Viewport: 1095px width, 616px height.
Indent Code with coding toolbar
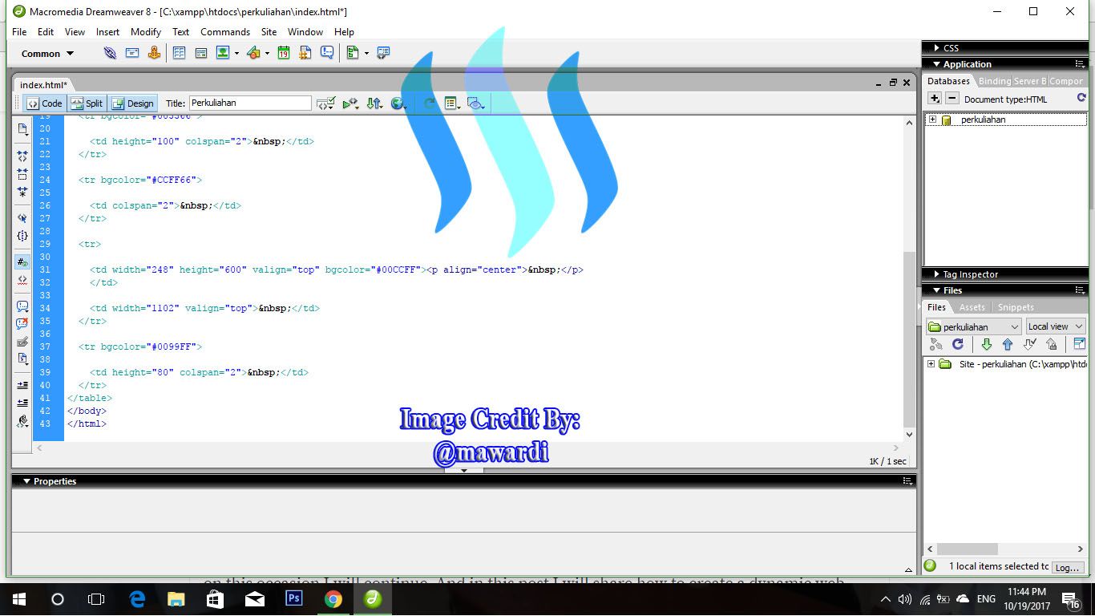click(x=22, y=385)
